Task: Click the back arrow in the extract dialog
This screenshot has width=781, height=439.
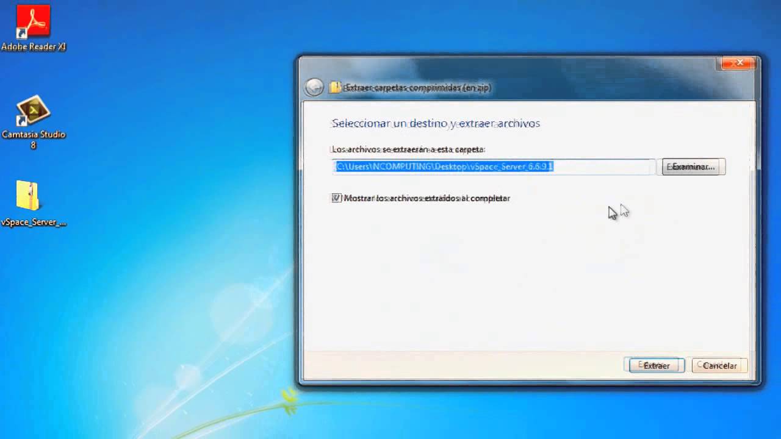Action: (x=314, y=87)
